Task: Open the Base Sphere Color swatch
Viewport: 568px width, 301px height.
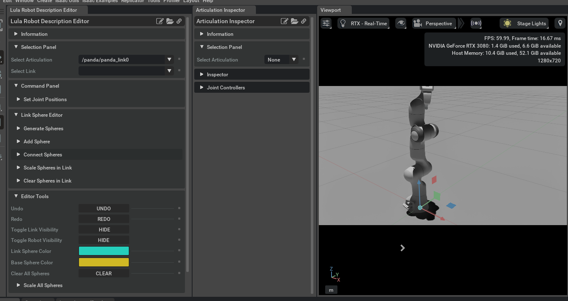Action: click(104, 262)
